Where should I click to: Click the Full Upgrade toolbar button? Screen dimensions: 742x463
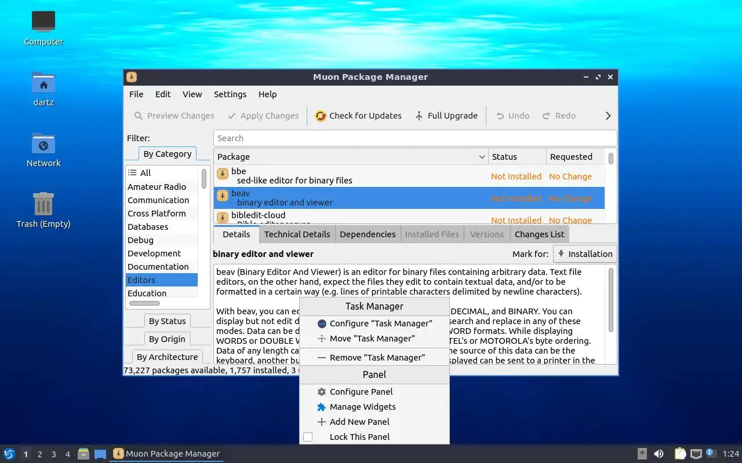[446, 116]
